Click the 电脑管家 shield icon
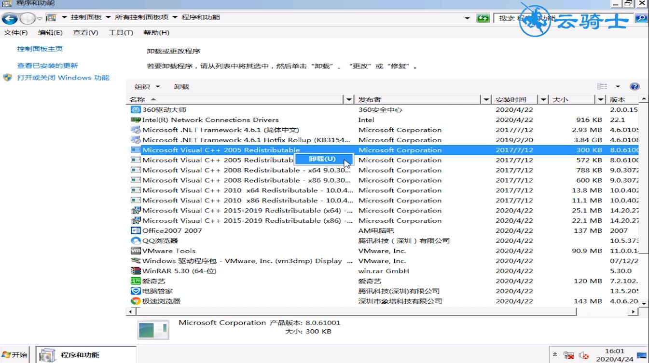This screenshot has height=363, width=649. 136,291
